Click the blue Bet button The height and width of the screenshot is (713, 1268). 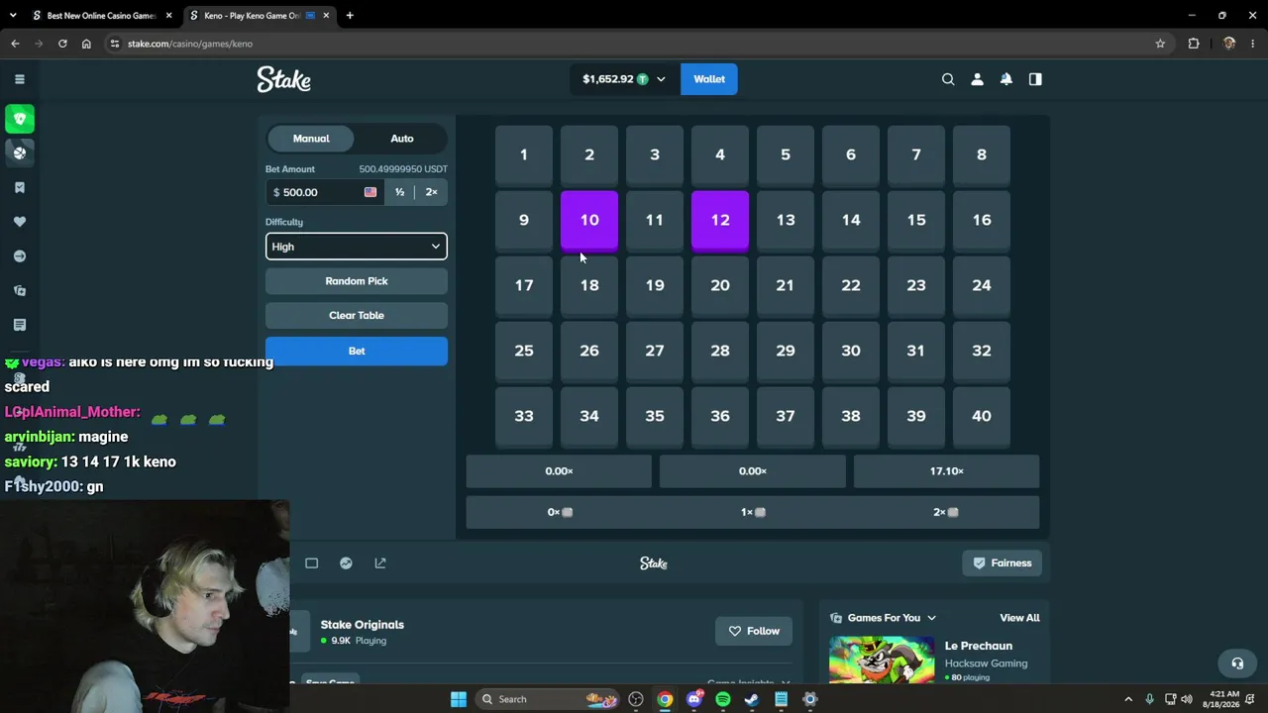(357, 352)
